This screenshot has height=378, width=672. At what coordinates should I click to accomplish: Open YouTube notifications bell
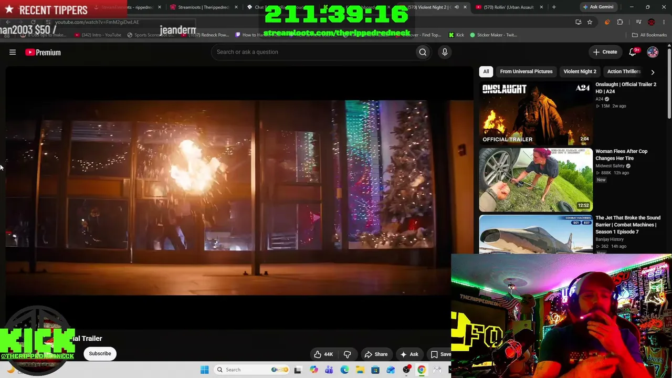coord(633,52)
